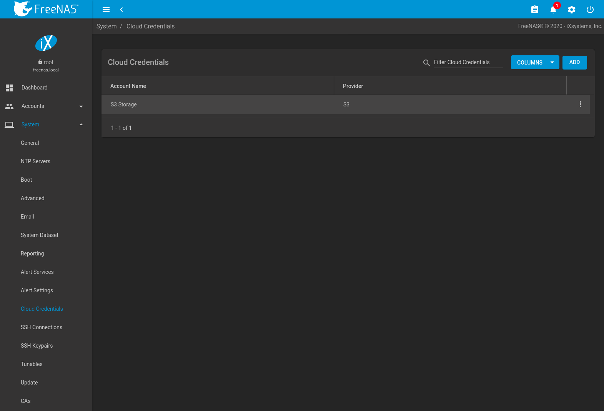
Task: Sort by the Account Name column header
Action: [x=128, y=86]
